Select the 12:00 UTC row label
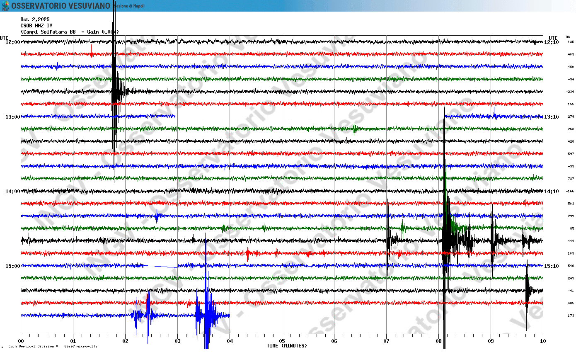 [x=12, y=42]
